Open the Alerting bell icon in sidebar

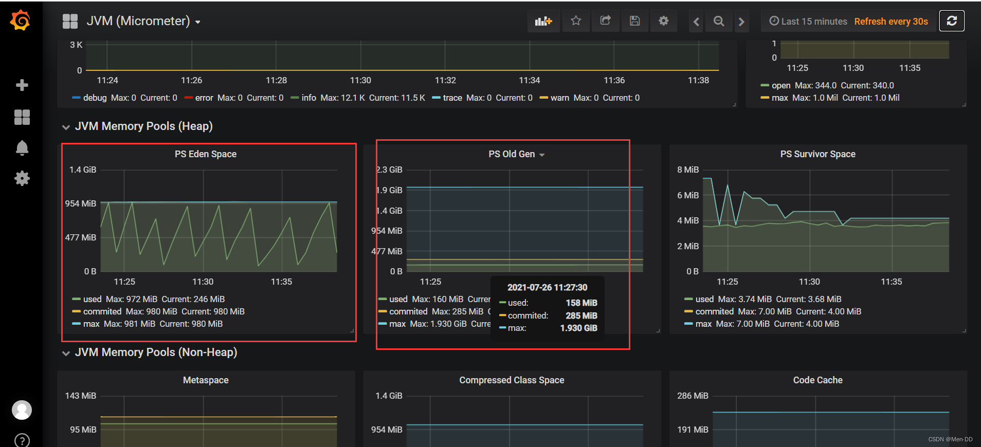click(x=22, y=148)
